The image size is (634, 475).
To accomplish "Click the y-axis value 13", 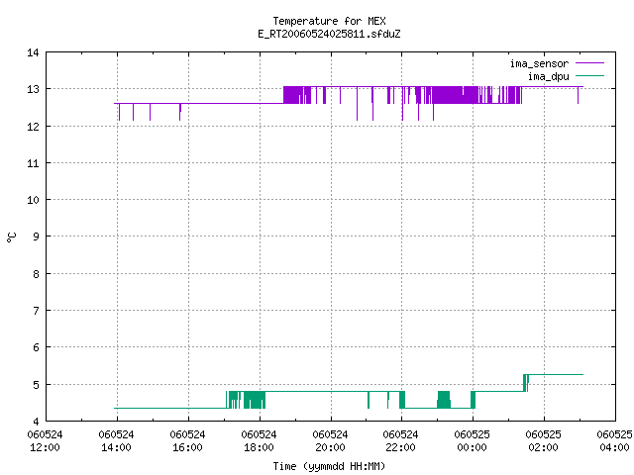I will [x=33, y=89].
